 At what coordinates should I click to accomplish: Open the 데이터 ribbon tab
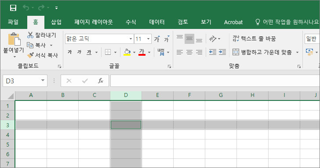click(157, 22)
